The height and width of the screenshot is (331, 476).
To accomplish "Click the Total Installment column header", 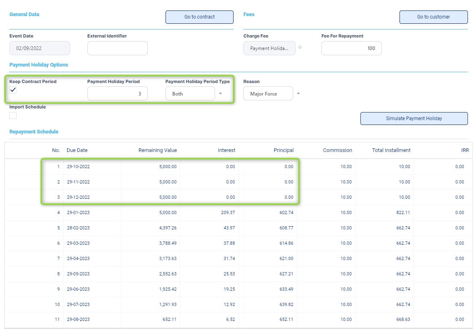I will tap(391, 150).
